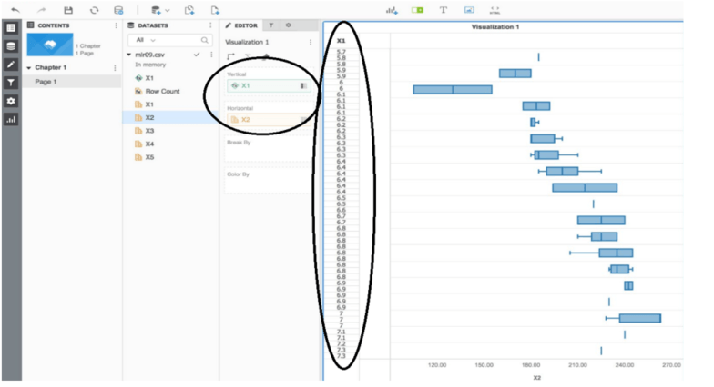Switch to the filter tab beside Editor
Screen dimensions: 714x387
click(x=273, y=25)
